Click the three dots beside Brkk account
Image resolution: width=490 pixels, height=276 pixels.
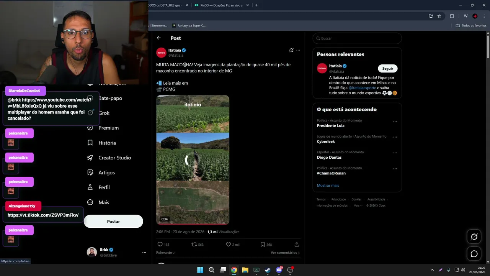pos(144,252)
